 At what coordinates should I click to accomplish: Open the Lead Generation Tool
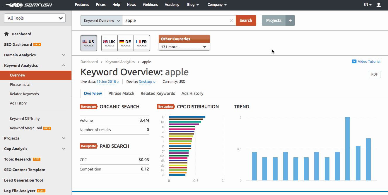[x=23, y=180]
